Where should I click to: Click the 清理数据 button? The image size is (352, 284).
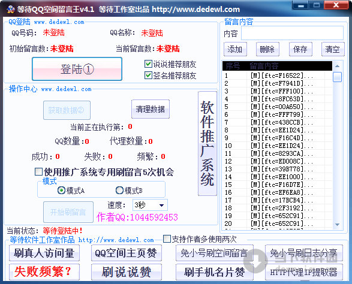pos(150,109)
